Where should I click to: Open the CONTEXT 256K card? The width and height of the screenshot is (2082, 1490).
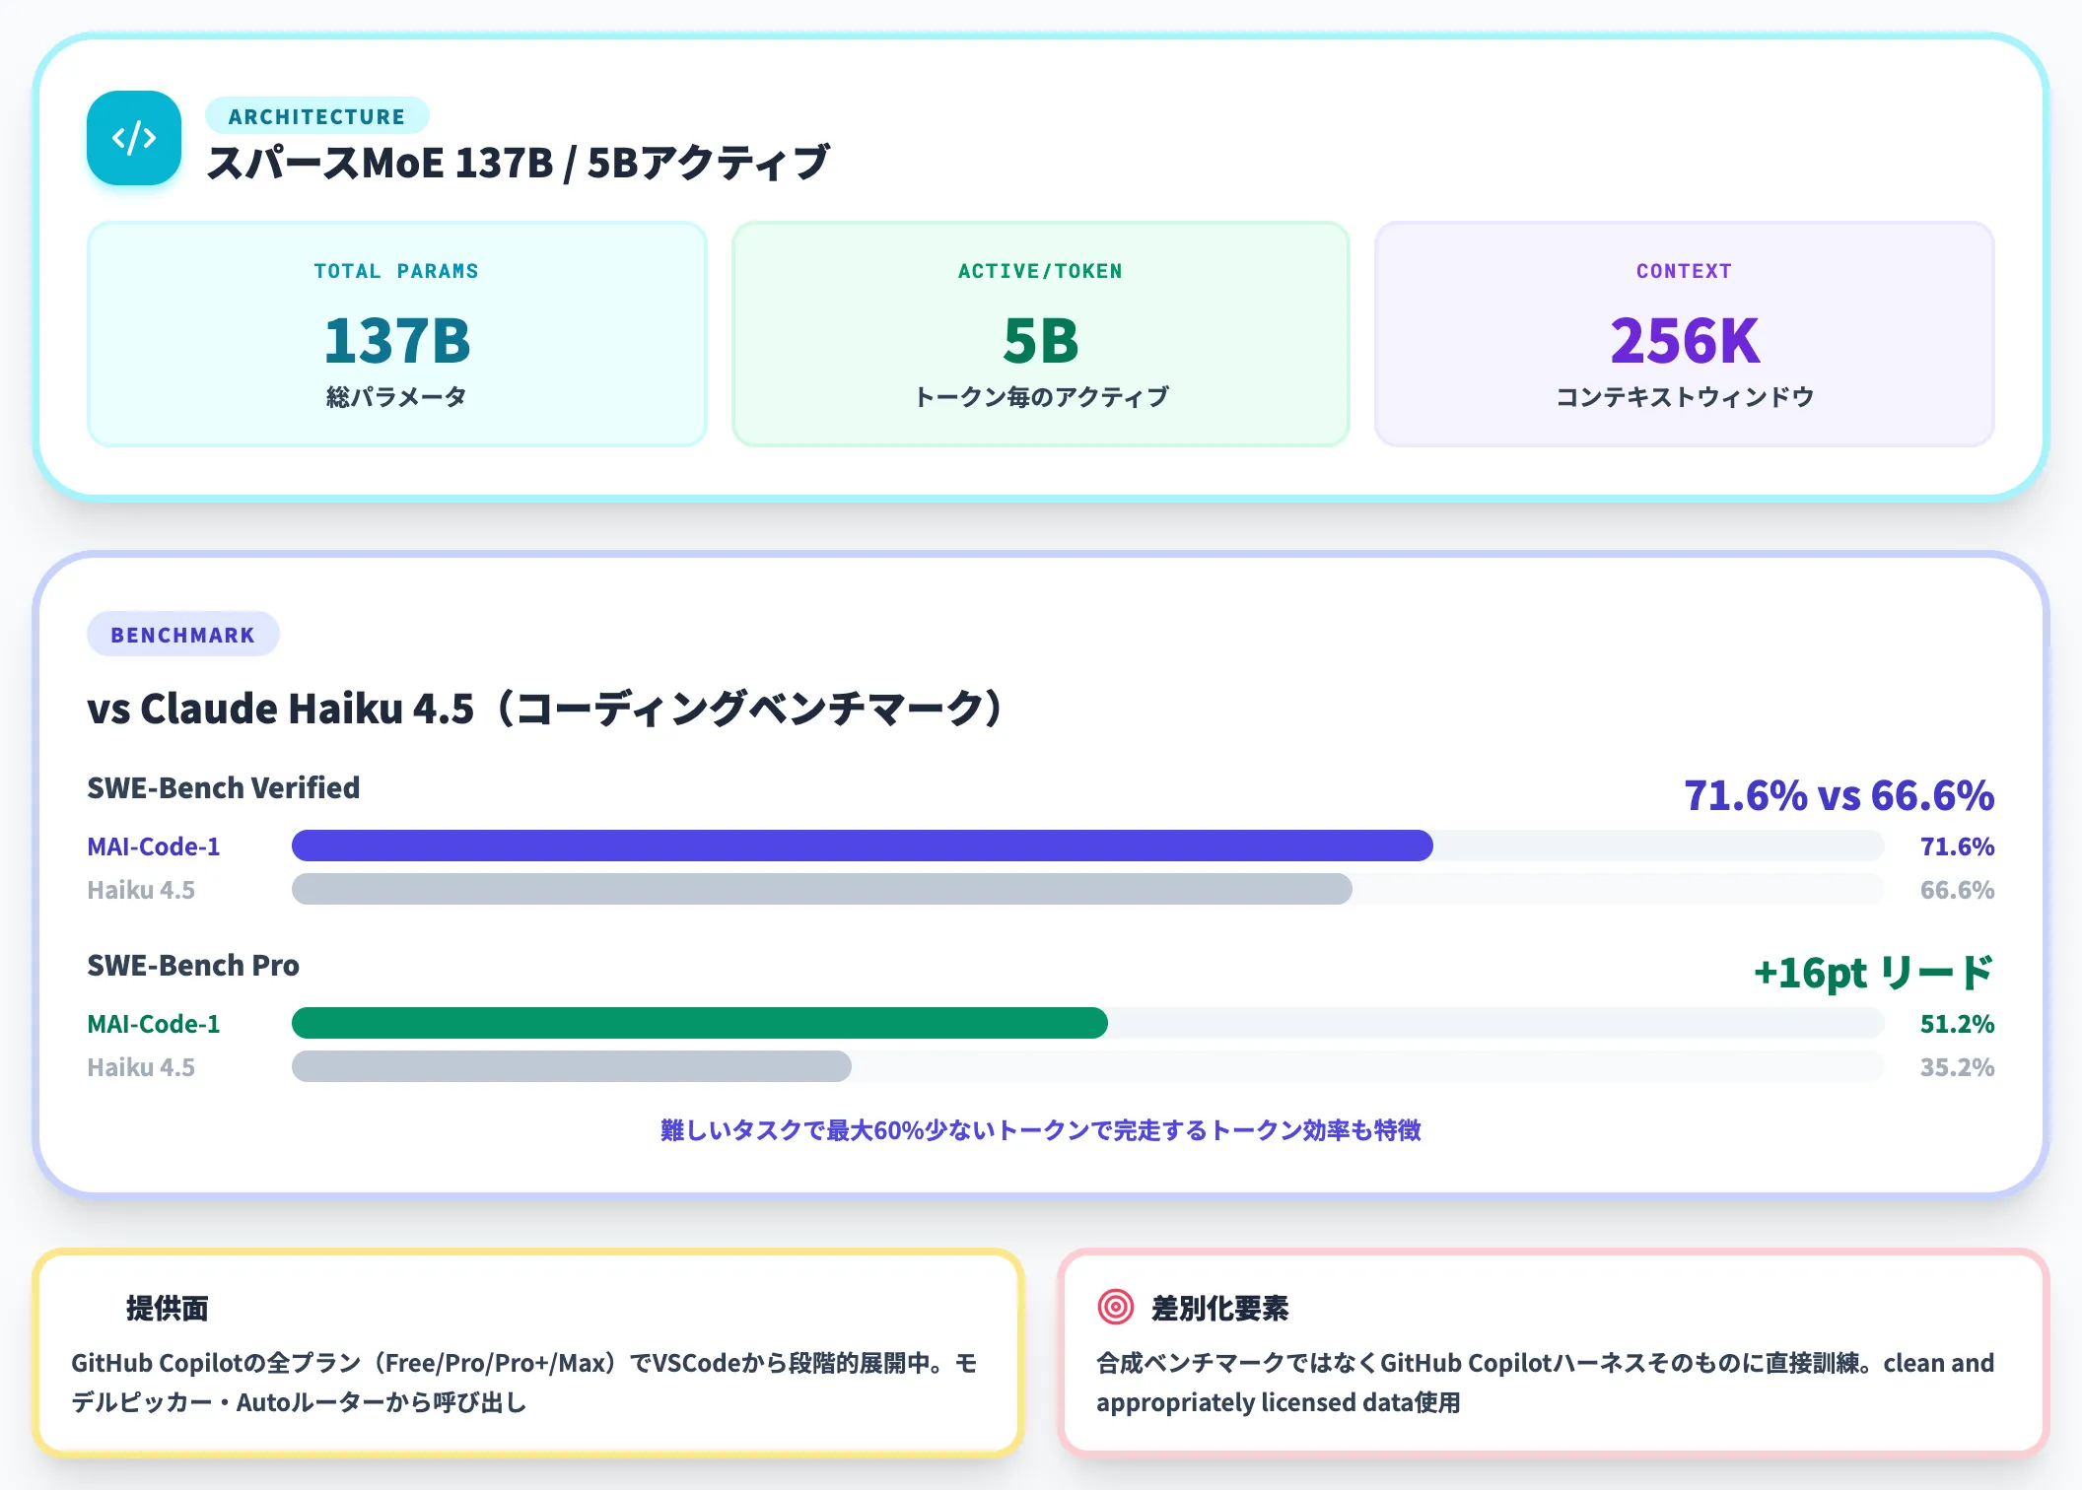click(x=1684, y=334)
